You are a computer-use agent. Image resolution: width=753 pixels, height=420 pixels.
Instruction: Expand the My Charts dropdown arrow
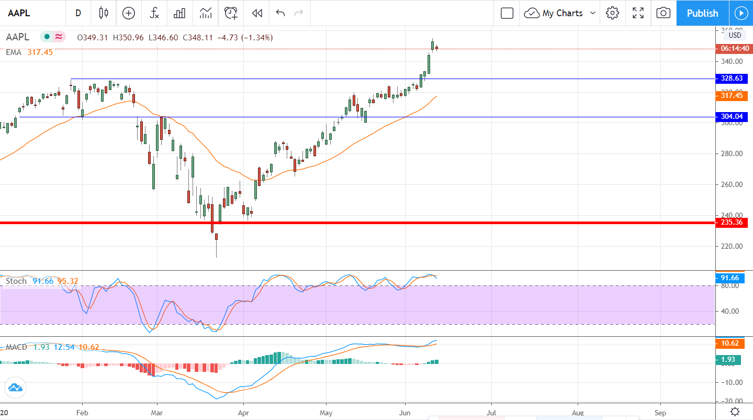pyautogui.click(x=593, y=13)
